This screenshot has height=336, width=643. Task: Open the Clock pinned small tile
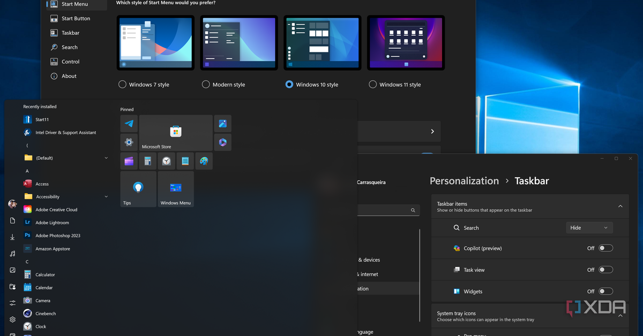[167, 161]
